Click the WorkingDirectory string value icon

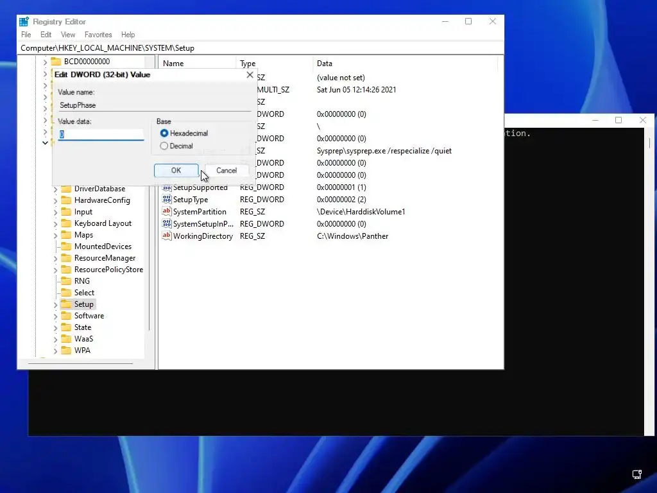[x=167, y=236]
